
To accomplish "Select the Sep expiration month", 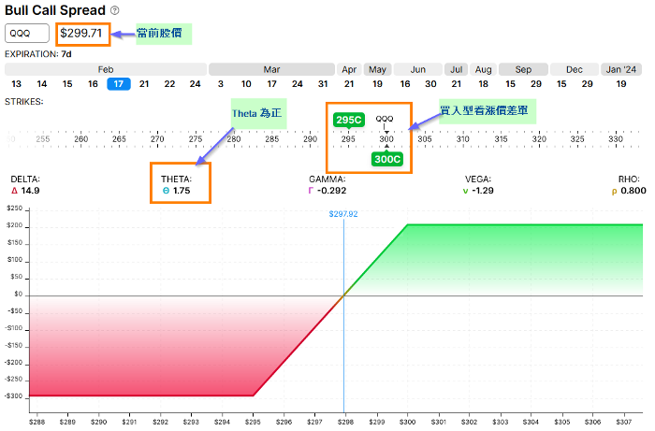I will pos(523,69).
